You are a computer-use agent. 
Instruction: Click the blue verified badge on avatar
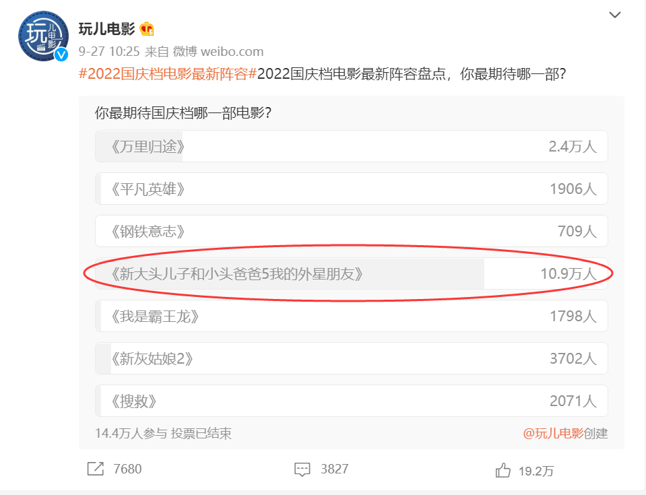click(x=62, y=55)
